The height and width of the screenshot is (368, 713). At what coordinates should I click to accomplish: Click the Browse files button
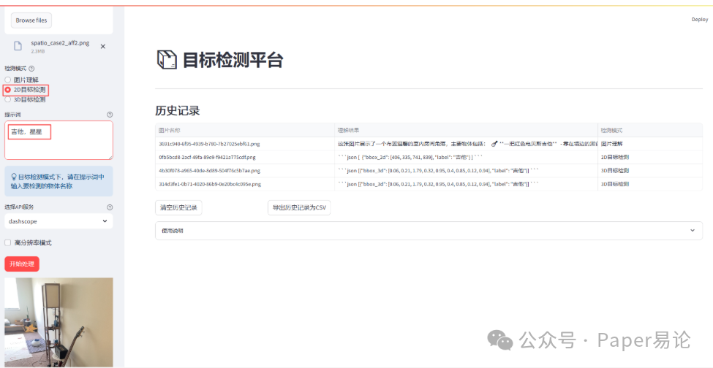point(31,20)
